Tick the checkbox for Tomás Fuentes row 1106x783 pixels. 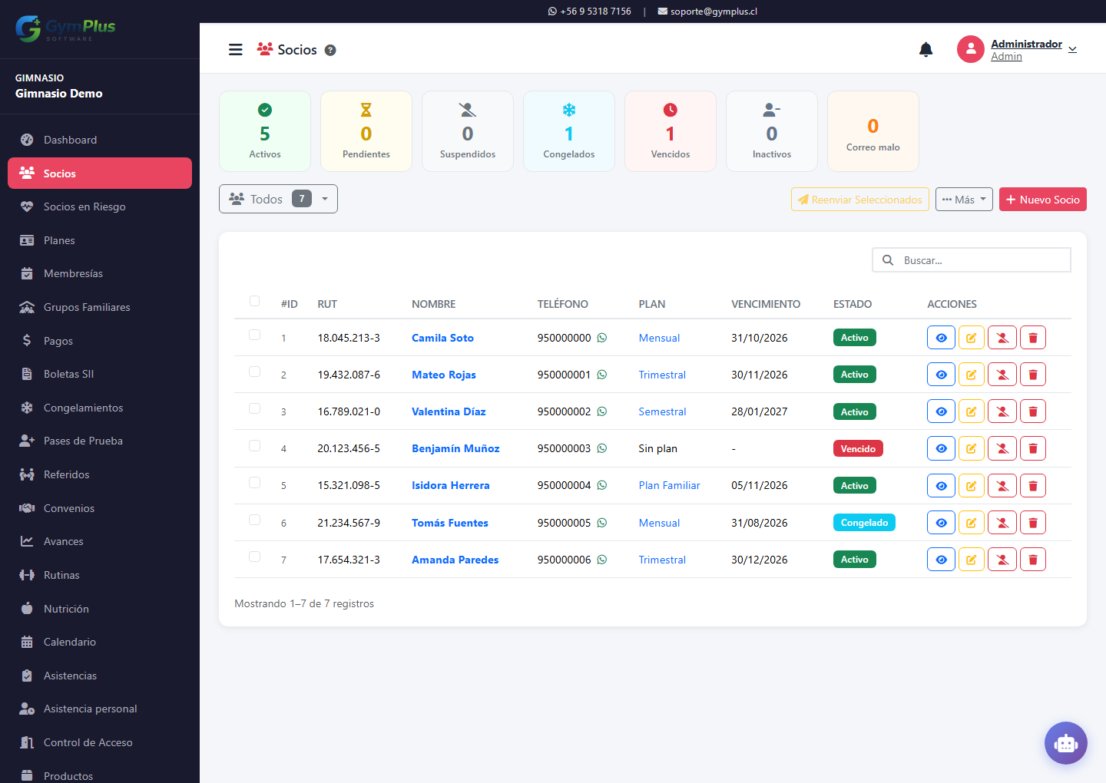254,520
